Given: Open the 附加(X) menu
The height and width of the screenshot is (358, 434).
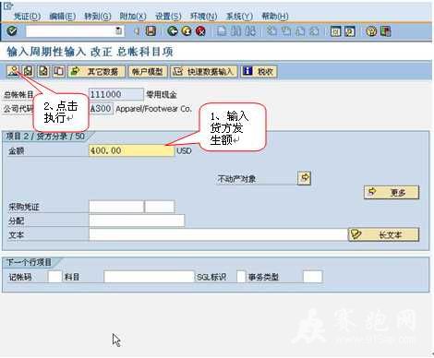Looking at the screenshot, I should (x=133, y=16).
